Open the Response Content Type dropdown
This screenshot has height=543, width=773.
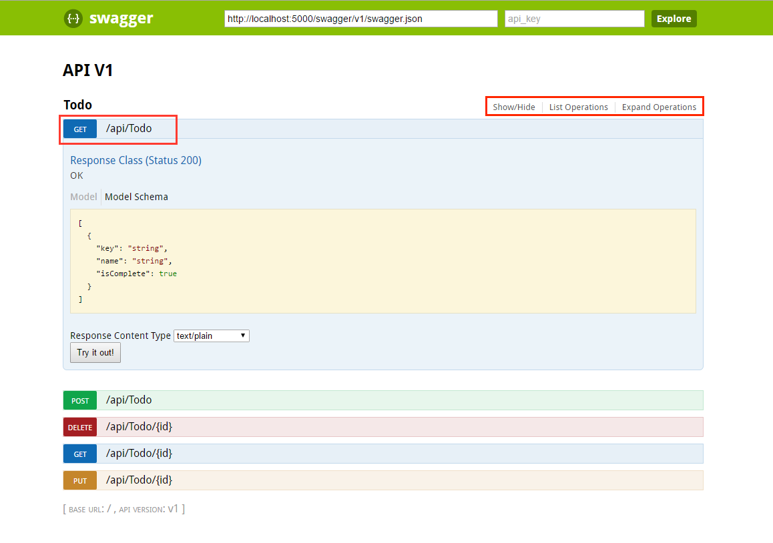(211, 336)
